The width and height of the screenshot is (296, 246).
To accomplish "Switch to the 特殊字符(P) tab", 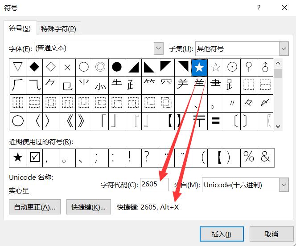I will (58, 29).
